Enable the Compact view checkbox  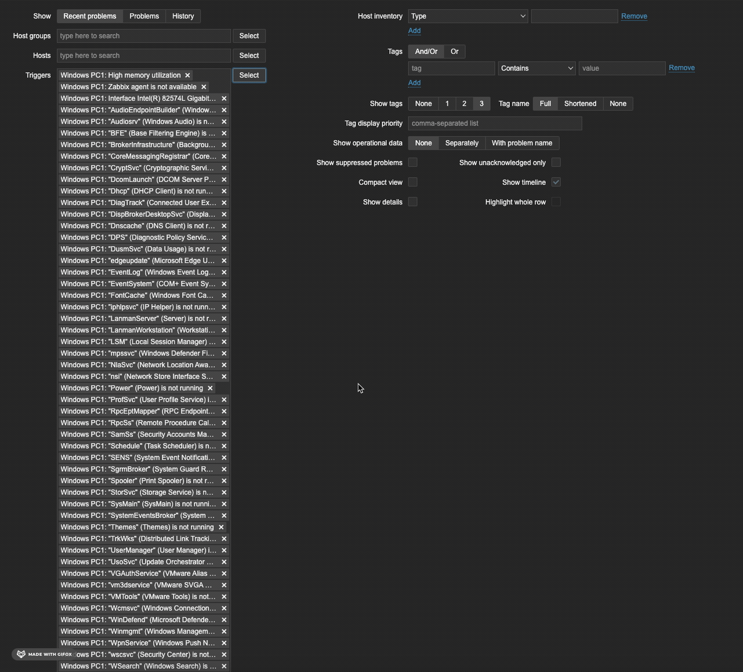point(413,182)
